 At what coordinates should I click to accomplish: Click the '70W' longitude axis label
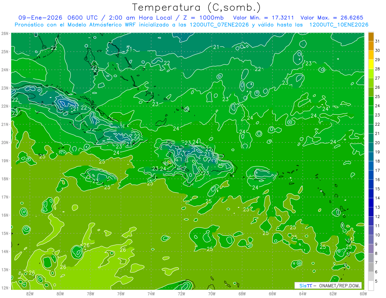[212, 293]
